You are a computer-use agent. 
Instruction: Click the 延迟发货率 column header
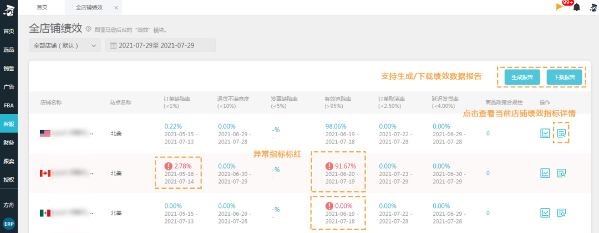click(x=446, y=102)
